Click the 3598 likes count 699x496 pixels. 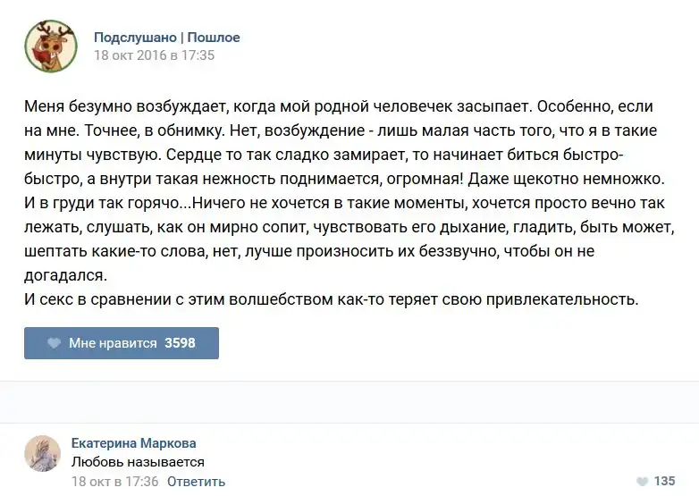click(180, 343)
